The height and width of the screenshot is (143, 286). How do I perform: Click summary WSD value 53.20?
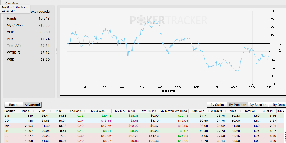click(45, 59)
